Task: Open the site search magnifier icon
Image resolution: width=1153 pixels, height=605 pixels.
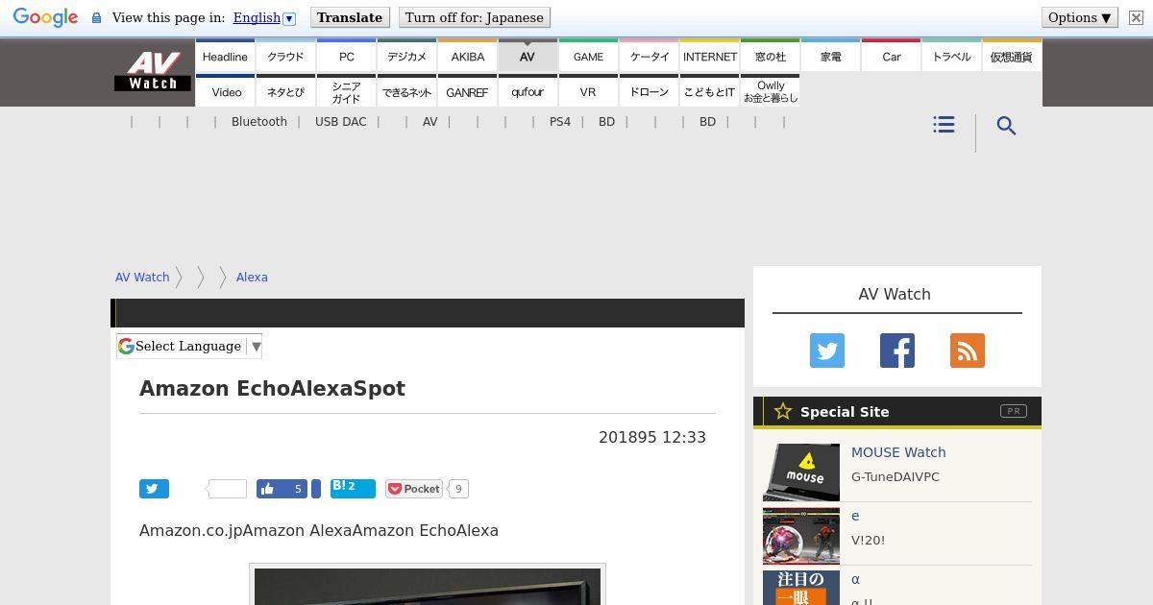Action: tap(1006, 126)
